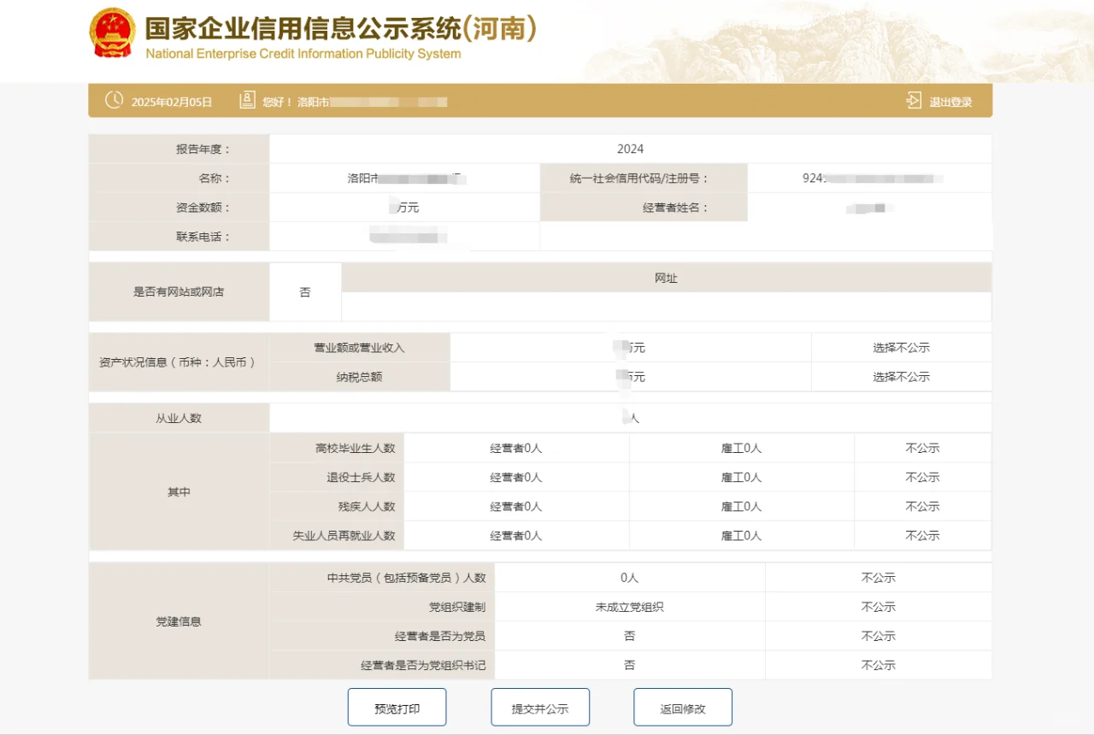Click 不公示 in 党组织建制 row
This screenshot has width=1094, height=735.
pyautogui.click(x=878, y=607)
